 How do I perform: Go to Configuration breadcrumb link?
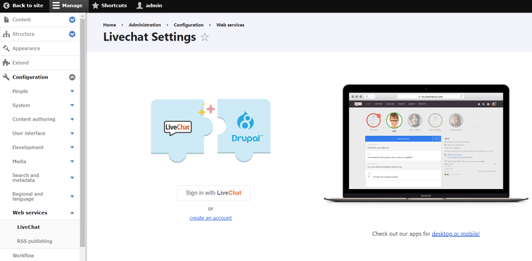coord(189,25)
